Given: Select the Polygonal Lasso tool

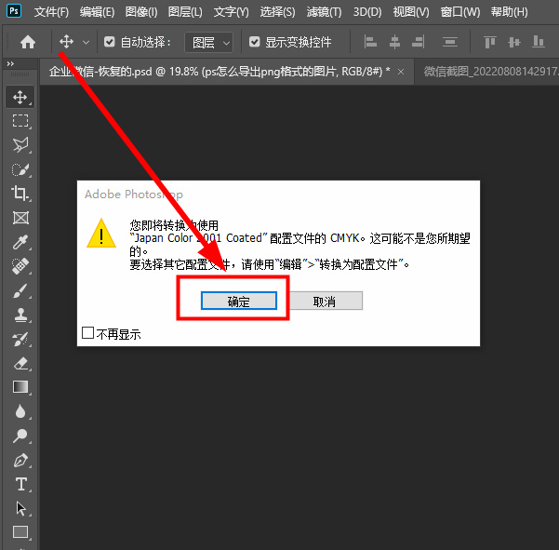Looking at the screenshot, I should point(20,145).
